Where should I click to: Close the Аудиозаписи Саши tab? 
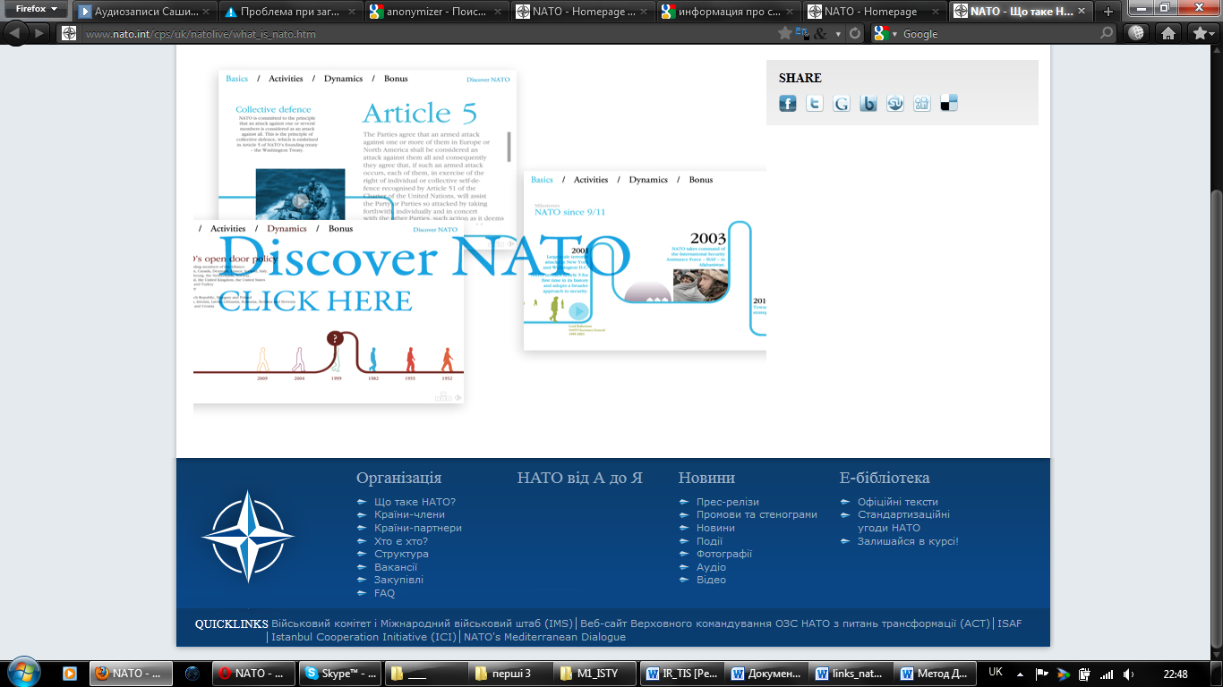(206, 12)
